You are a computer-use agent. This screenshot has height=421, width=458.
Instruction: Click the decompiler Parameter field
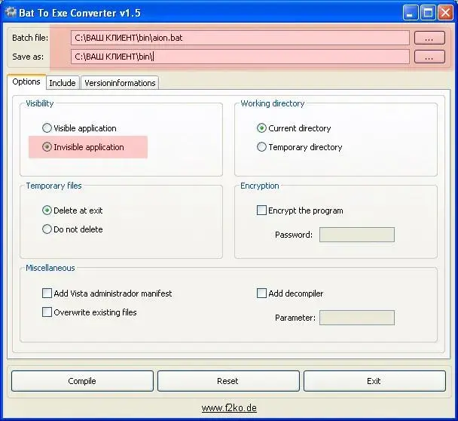pyautogui.click(x=357, y=318)
